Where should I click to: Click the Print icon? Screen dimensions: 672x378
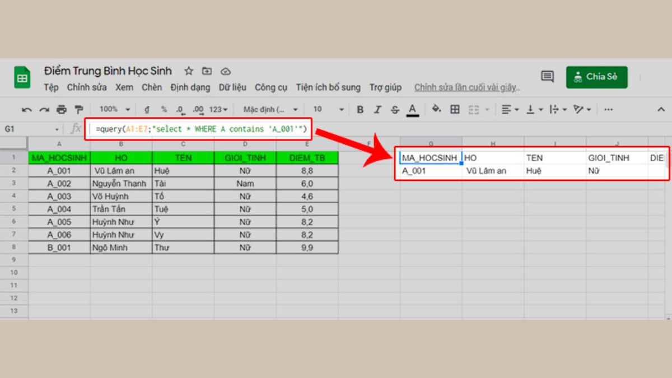[x=62, y=109]
